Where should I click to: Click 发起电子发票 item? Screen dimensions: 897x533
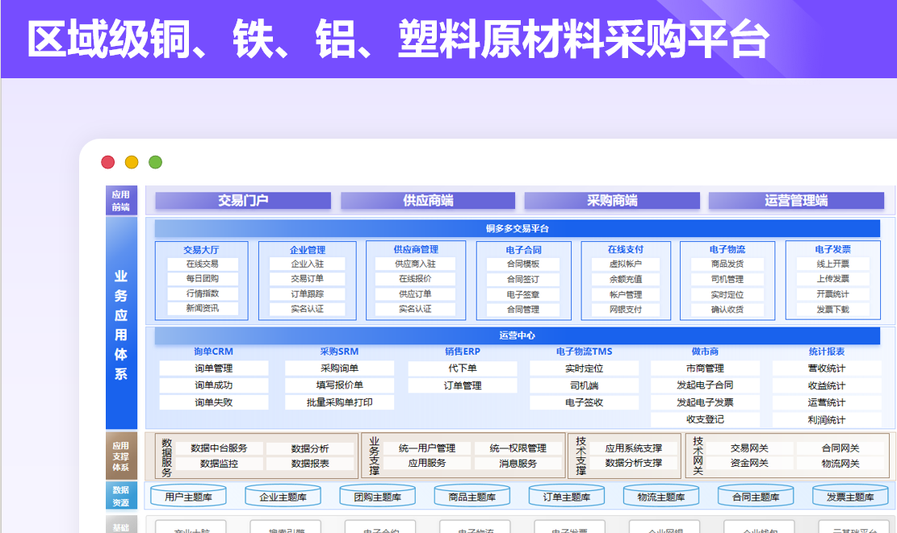coord(705,402)
